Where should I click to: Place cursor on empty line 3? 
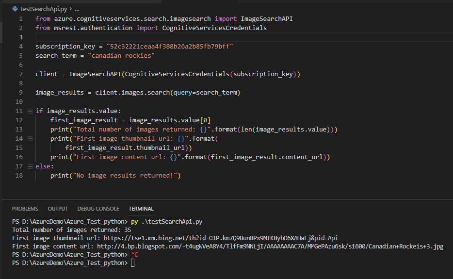pyautogui.click(x=146, y=37)
